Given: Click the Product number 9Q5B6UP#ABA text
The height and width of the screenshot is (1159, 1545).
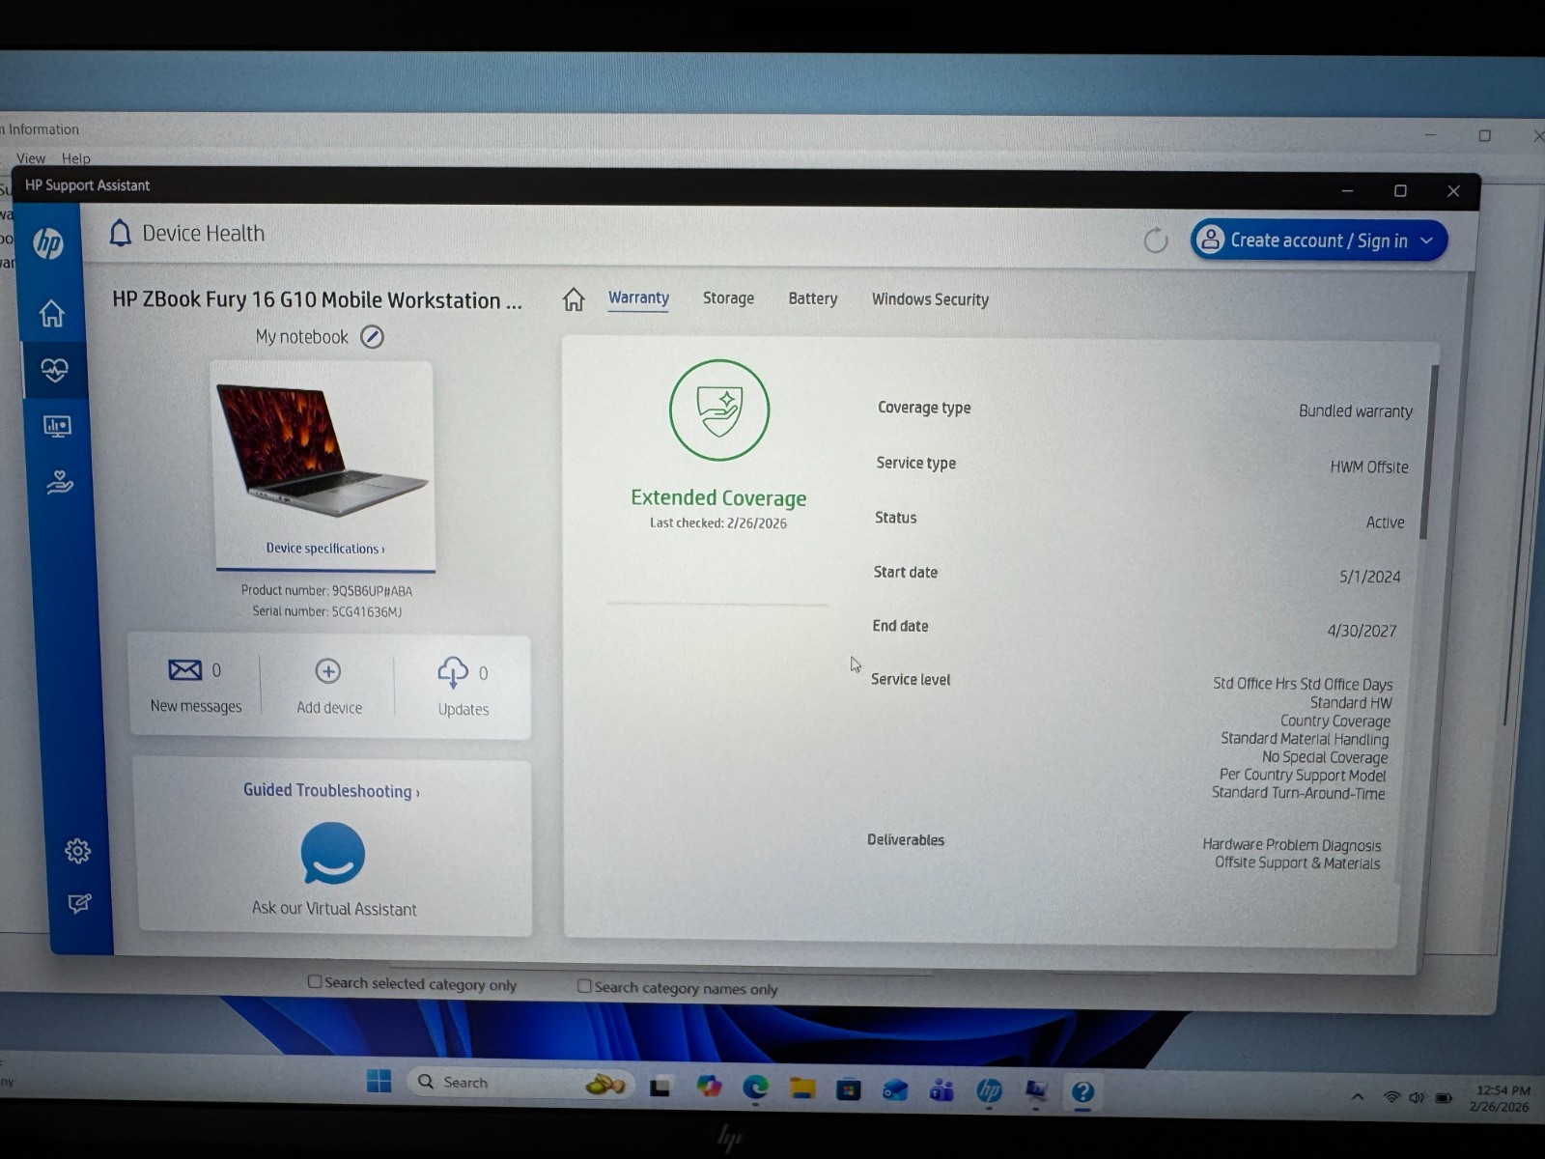Looking at the screenshot, I should (x=326, y=591).
